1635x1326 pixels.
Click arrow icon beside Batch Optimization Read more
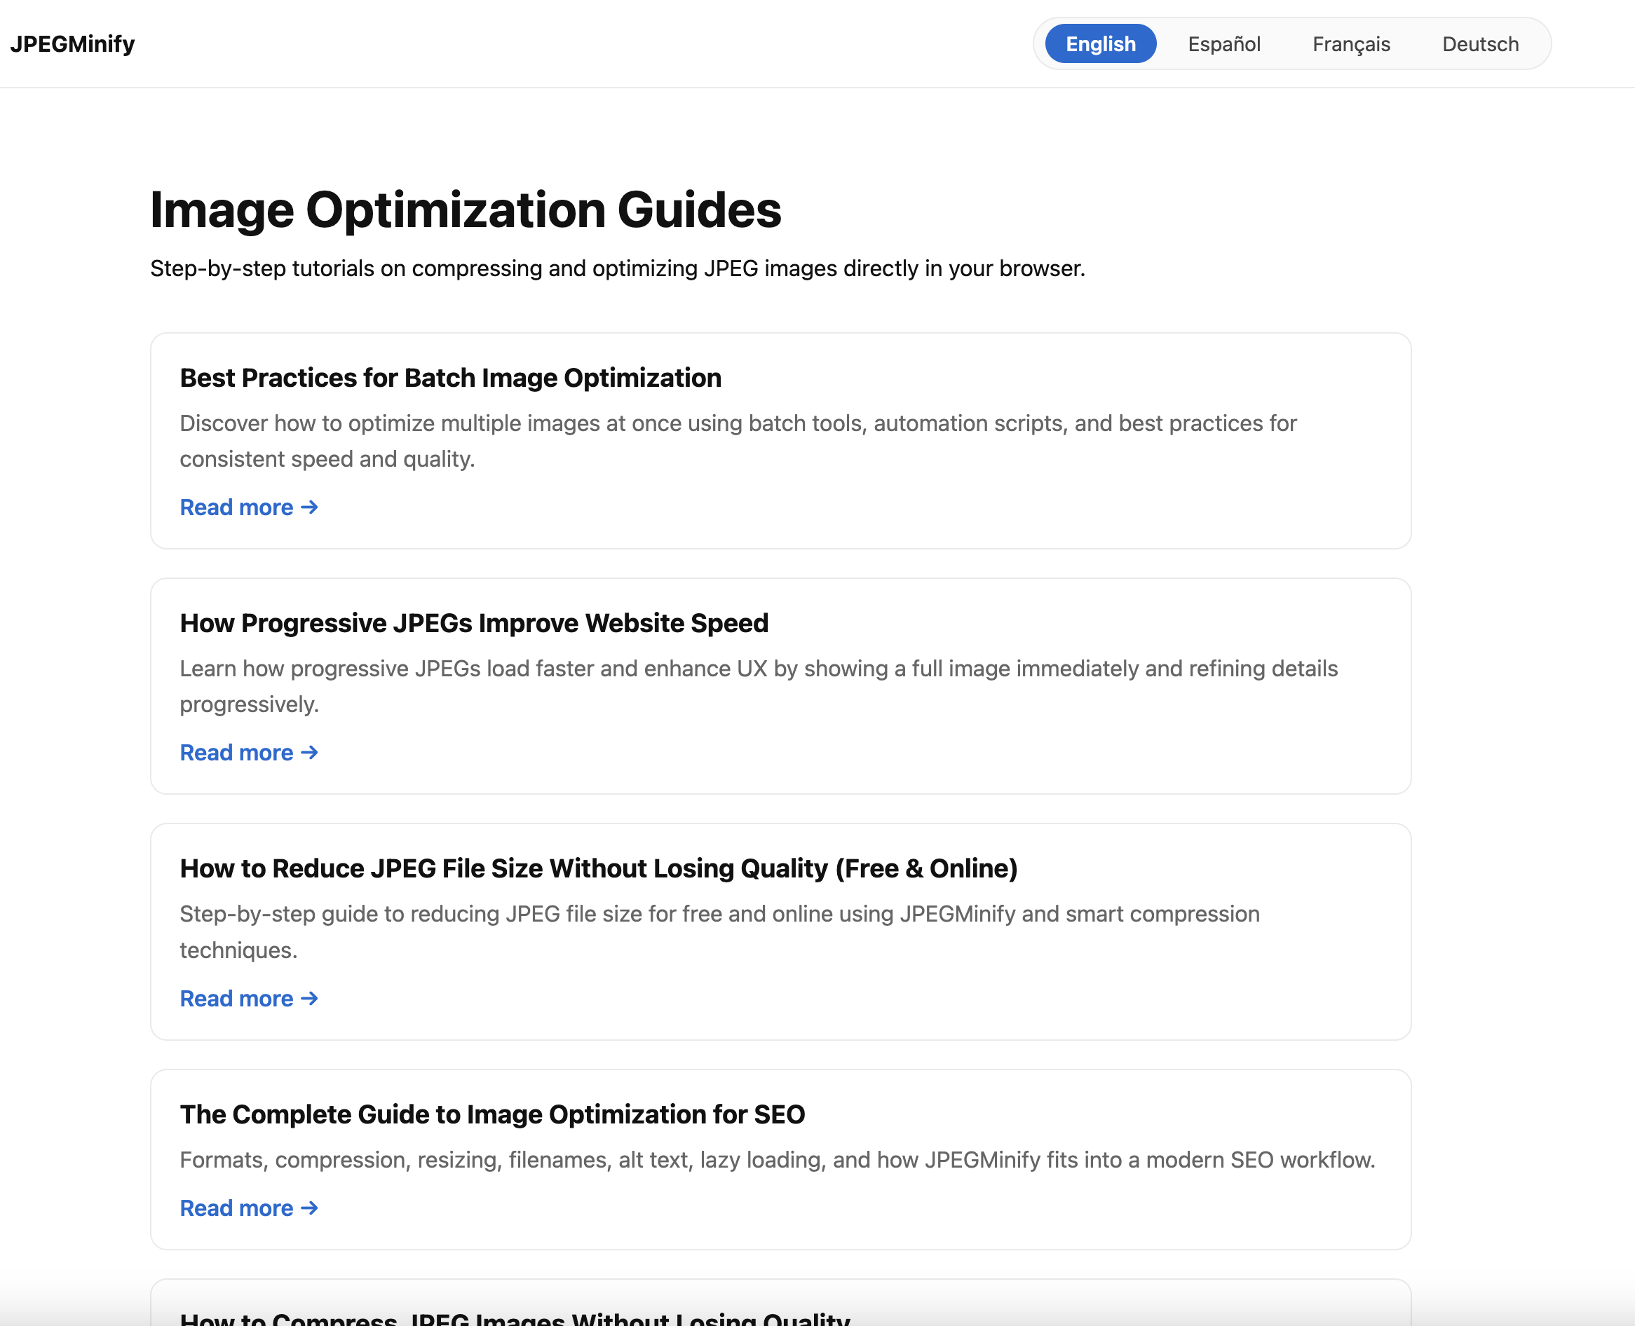point(309,507)
